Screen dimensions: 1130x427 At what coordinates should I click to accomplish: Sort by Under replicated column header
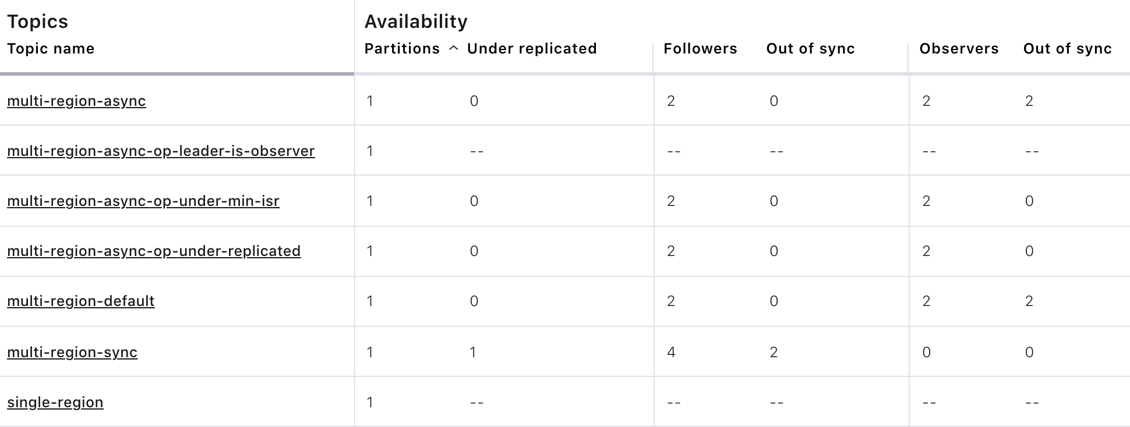532,48
